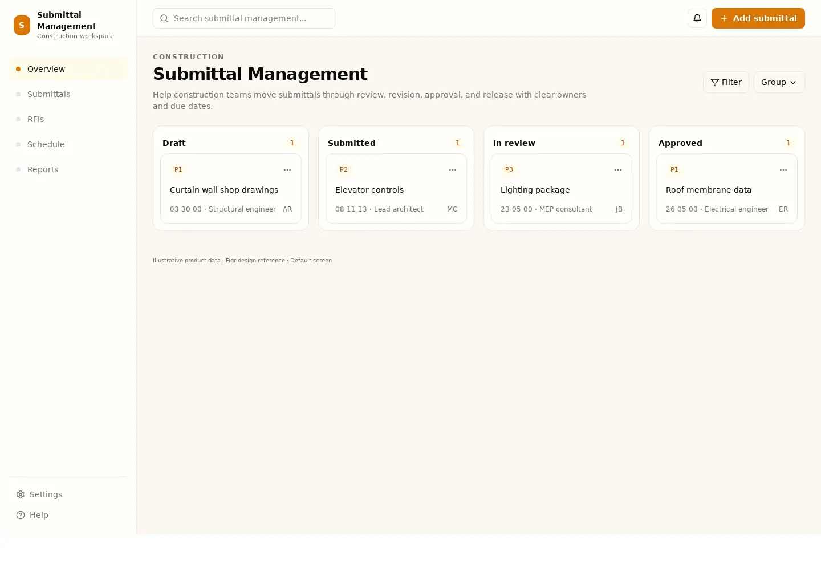Click the JB assignee initials
This screenshot has height=584, width=821.
click(619, 209)
